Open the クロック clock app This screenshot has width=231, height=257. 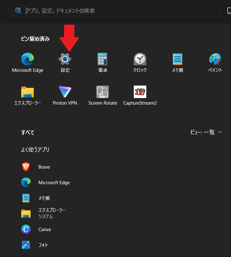(140, 63)
